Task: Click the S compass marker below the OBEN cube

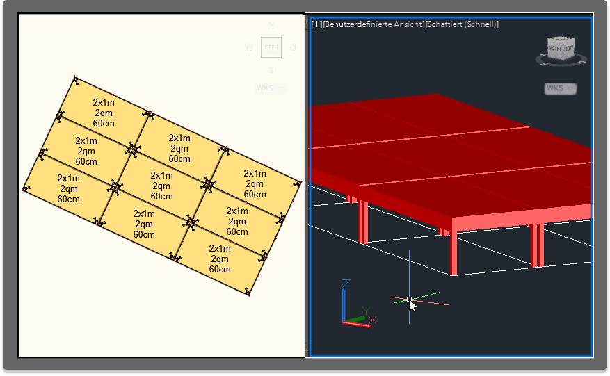Action: [x=271, y=70]
